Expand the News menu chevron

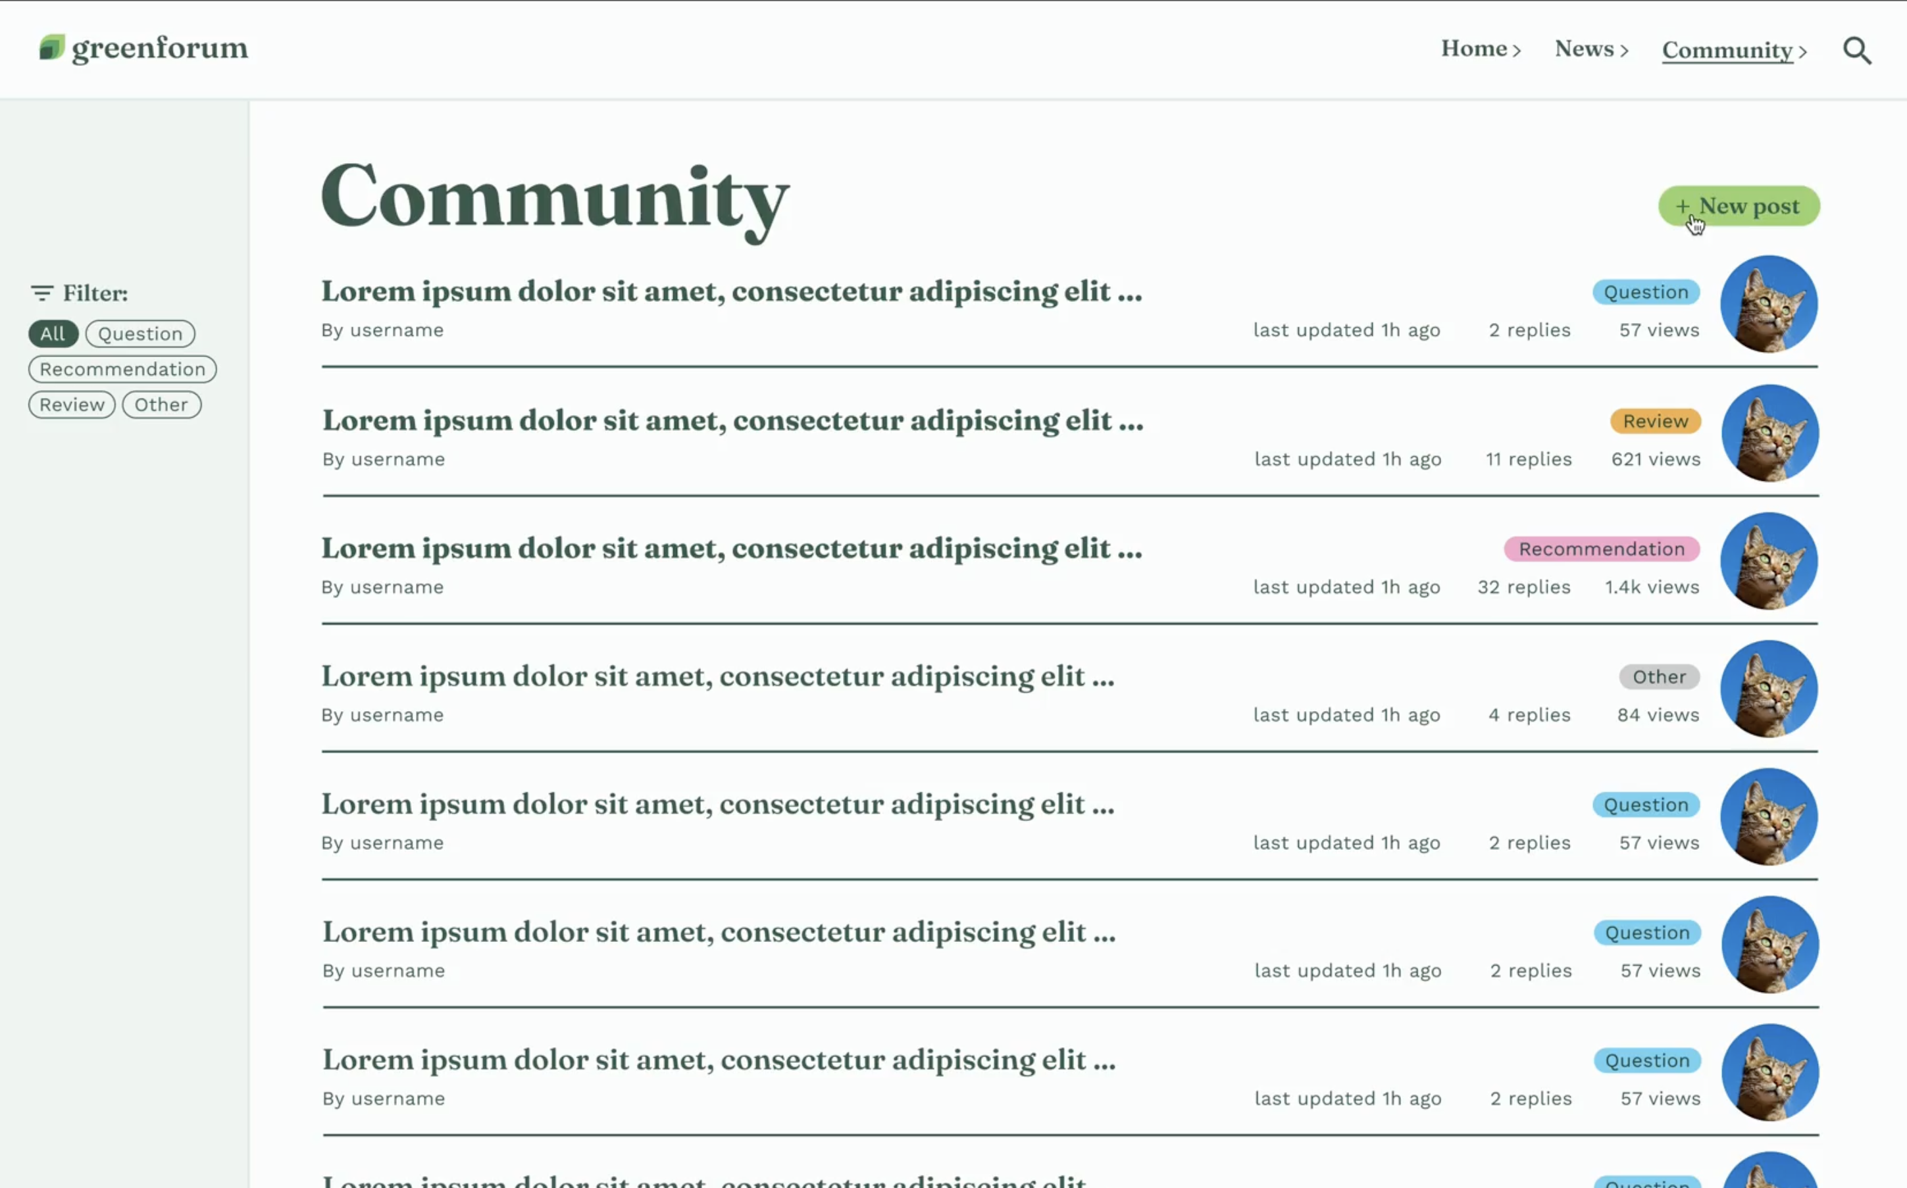1625,51
